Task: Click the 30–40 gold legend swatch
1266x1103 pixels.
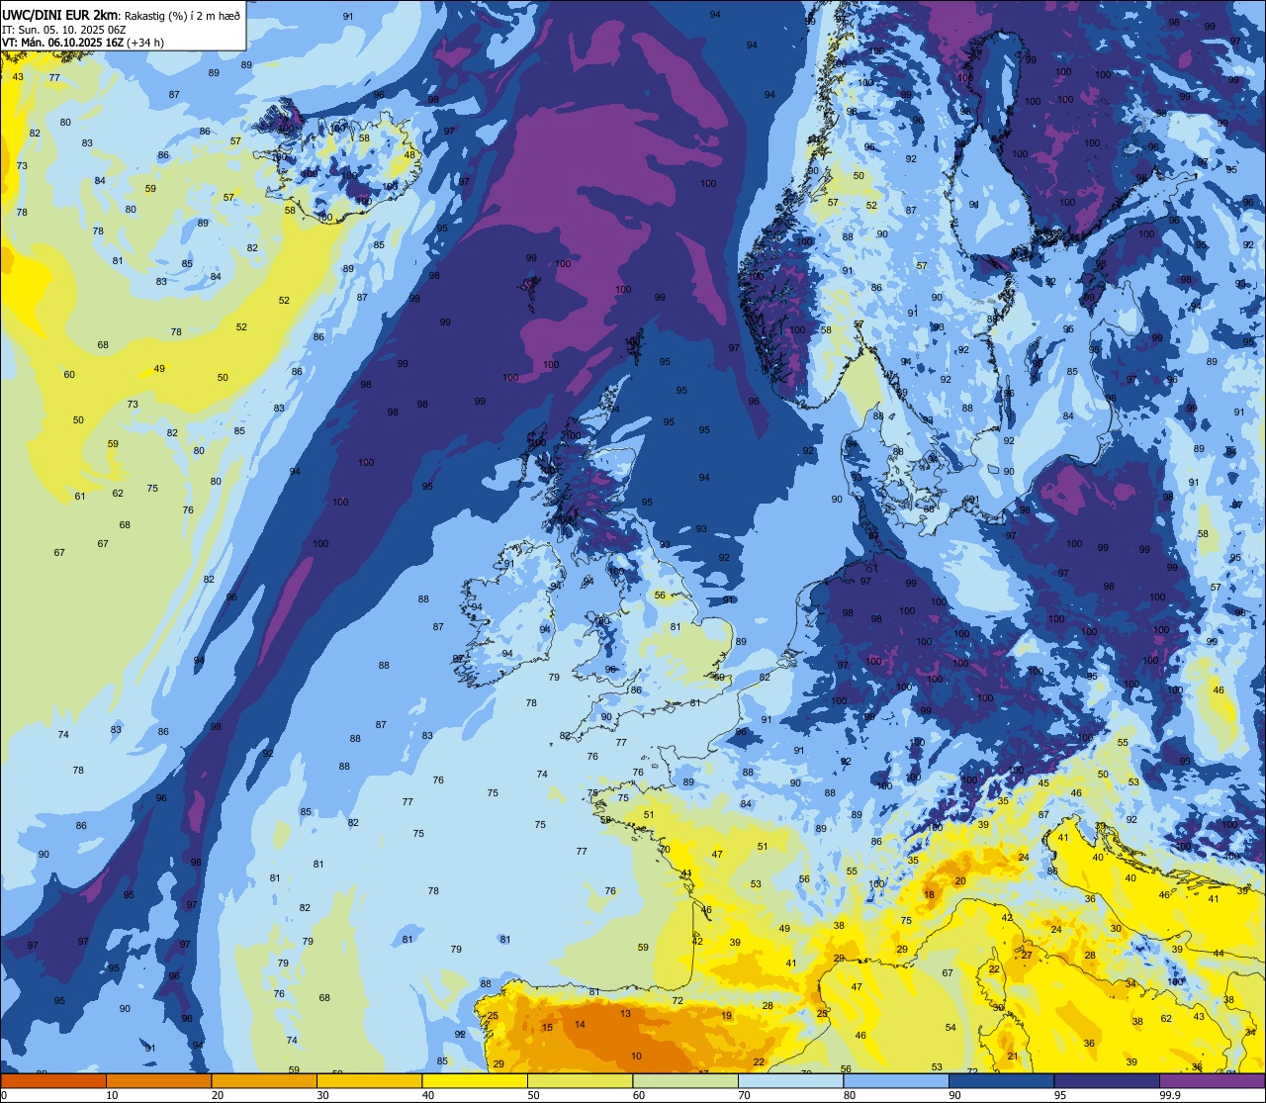Action: (x=369, y=1080)
